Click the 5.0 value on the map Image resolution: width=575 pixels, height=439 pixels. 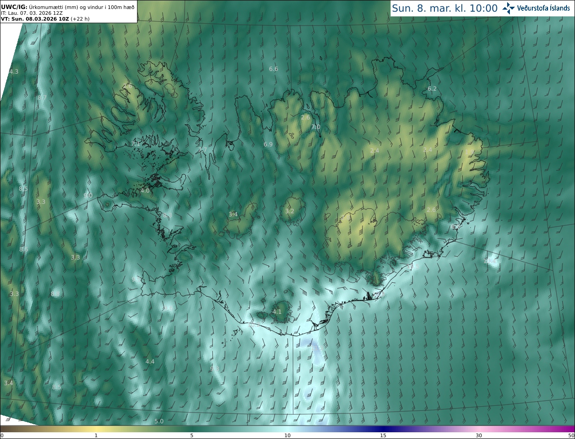pyautogui.click(x=159, y=421)
